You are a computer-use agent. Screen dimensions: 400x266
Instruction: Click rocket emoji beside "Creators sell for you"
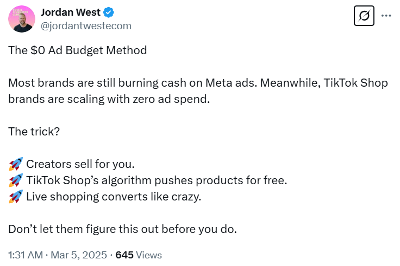[x=16, y=164]
